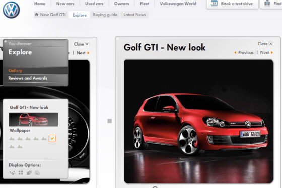Click Next in the New look panel

[x=266, y=53]
